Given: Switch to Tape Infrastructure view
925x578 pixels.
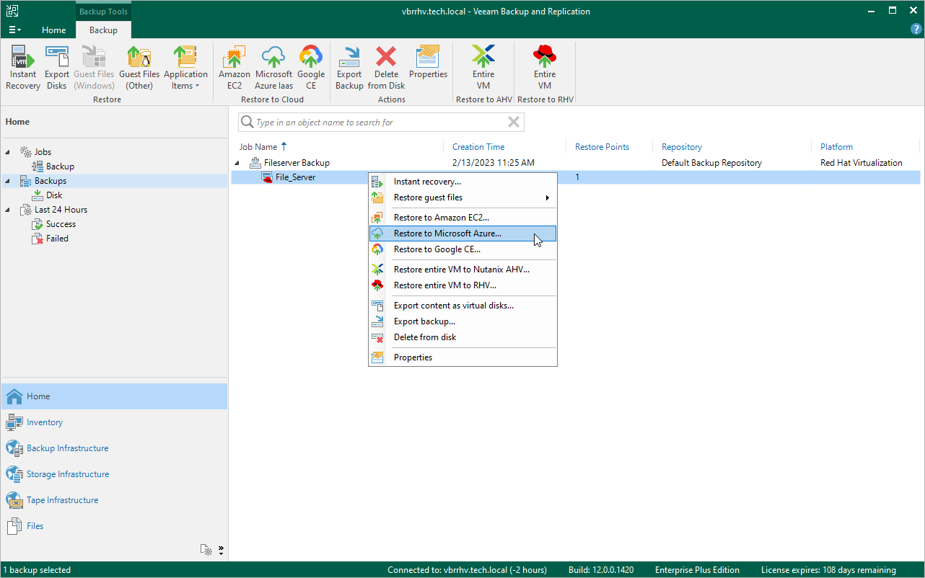Looking at the screenshot, I should click(x=114, y=500).
